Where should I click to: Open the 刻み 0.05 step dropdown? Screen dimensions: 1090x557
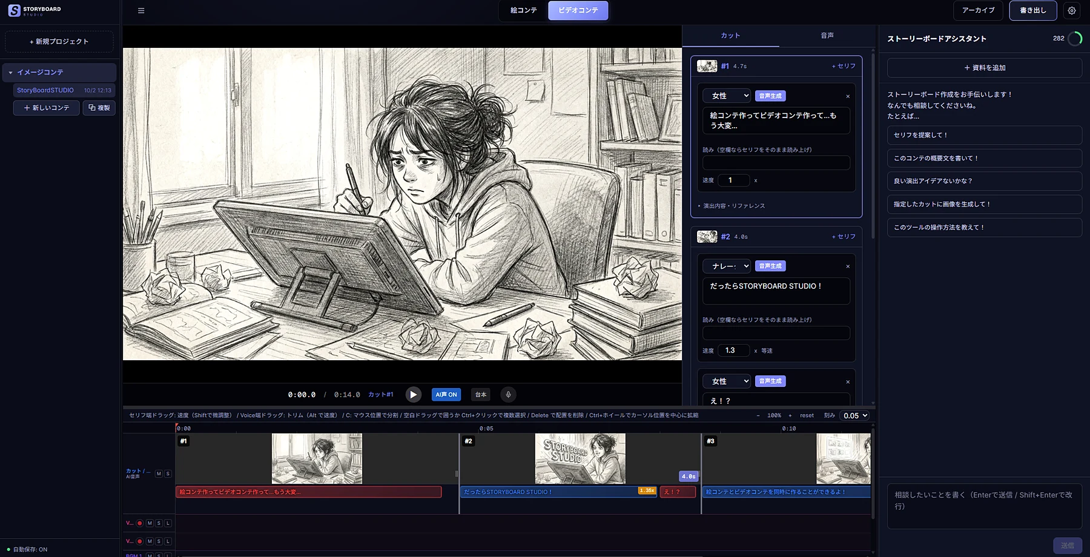pos(854,415)
